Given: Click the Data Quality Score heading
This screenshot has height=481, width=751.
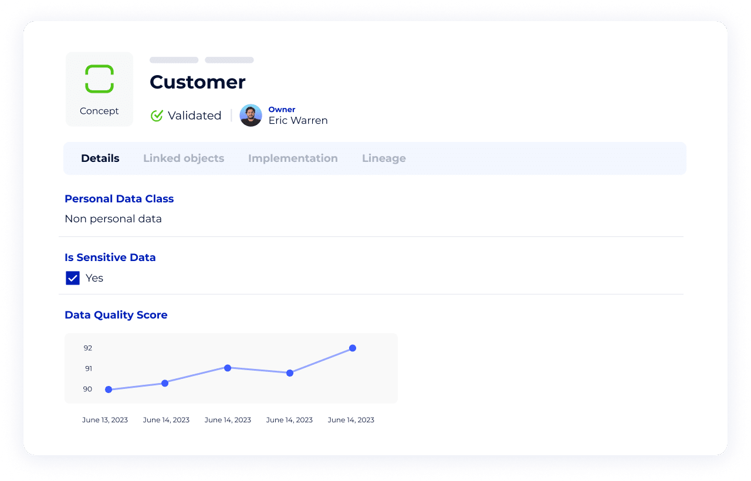Looking at the screenshot, I should coord(116,315).
